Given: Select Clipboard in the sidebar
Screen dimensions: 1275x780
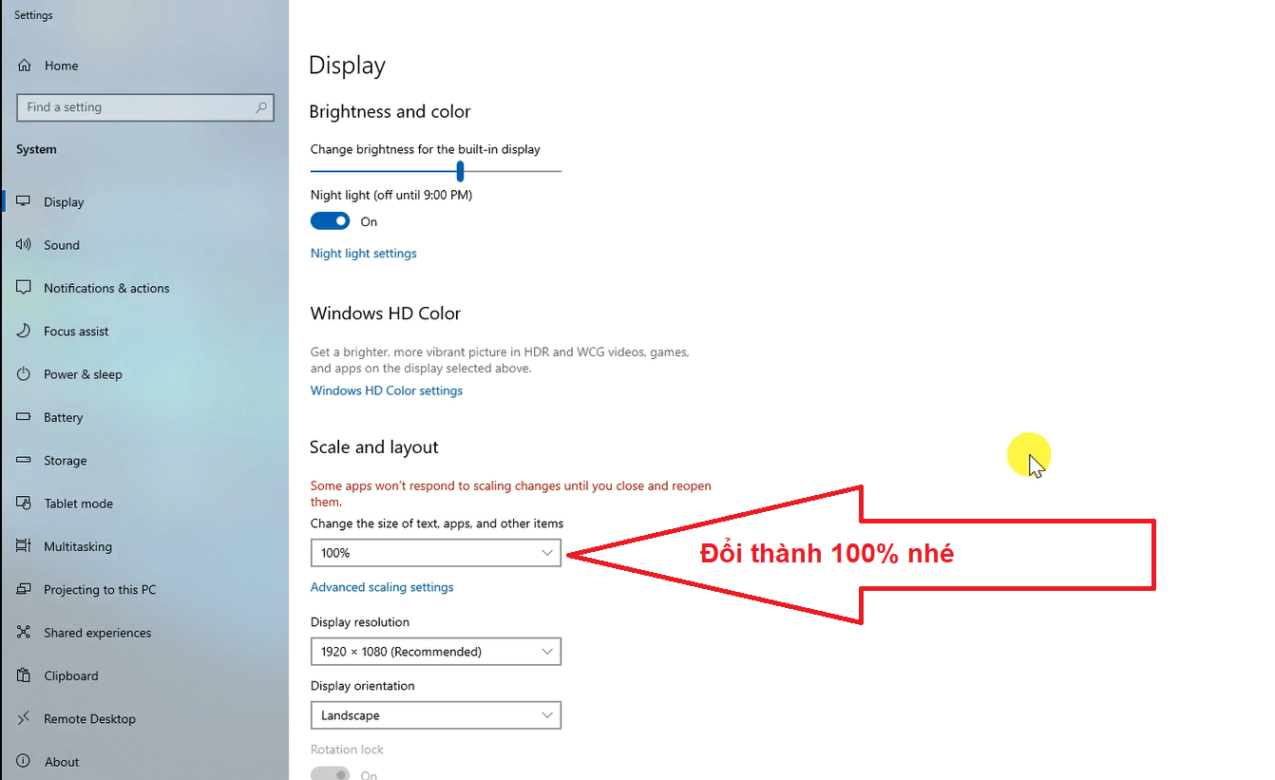Looking at the screenshot, I should point(70,676).
